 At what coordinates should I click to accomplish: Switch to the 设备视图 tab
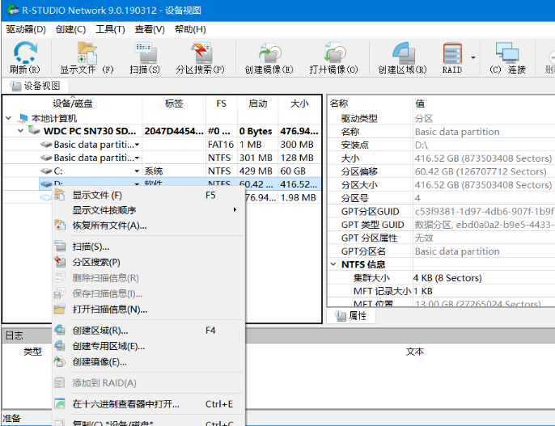pos(35,86)
